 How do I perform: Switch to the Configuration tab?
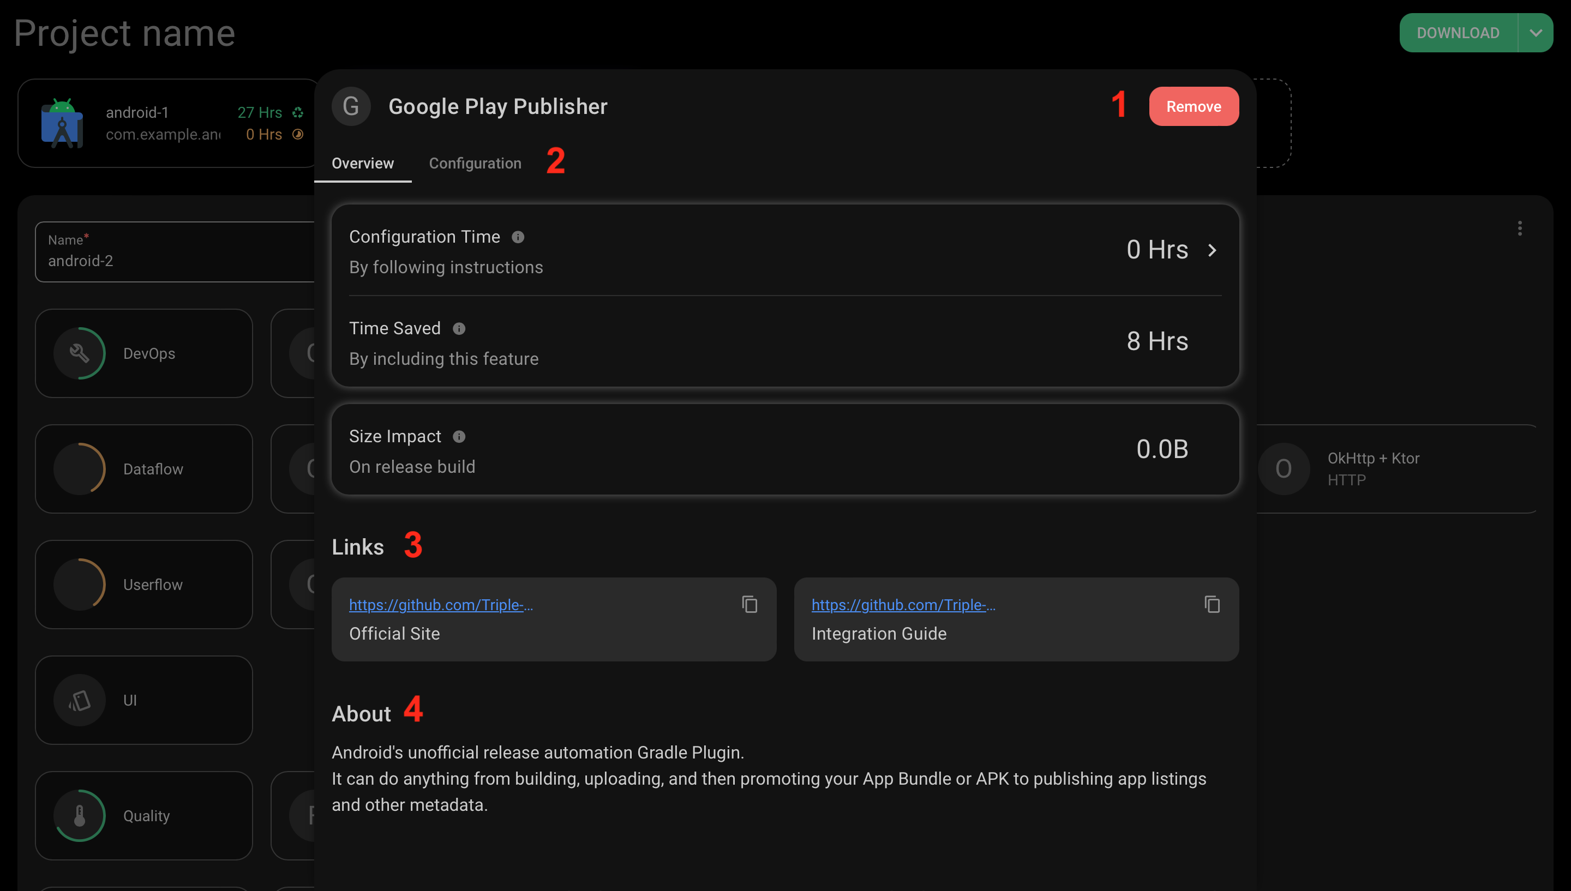(x=475, y=164)
